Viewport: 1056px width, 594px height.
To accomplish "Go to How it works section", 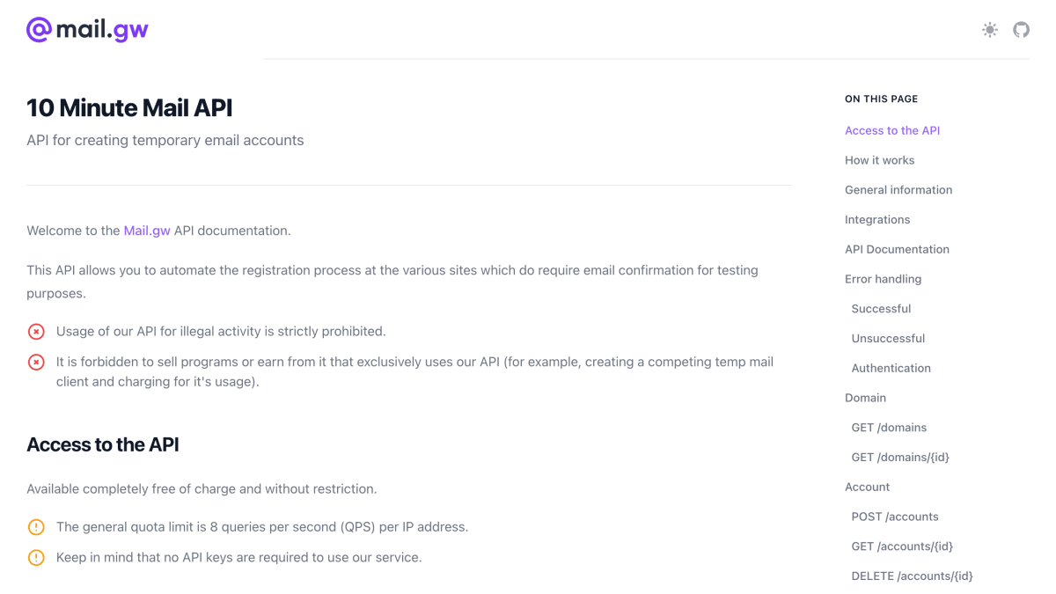I will point(879,160).
